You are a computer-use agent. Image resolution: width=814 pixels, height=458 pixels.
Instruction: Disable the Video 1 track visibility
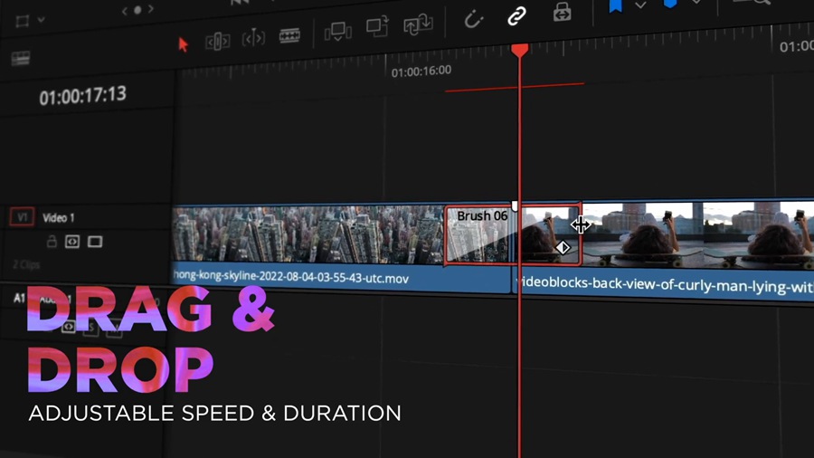[94, 242]
